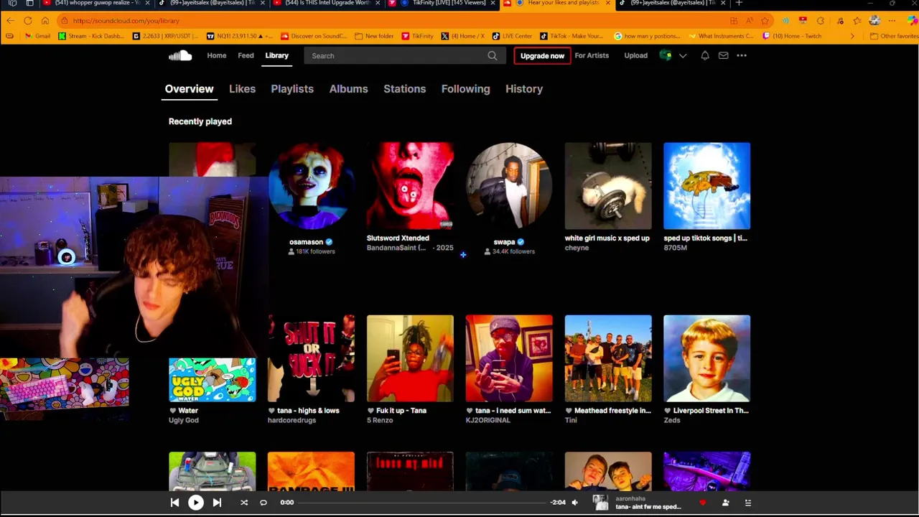Click the user avatar in header
This screenshot has height=517, width=919.
[x=666, y=55]
